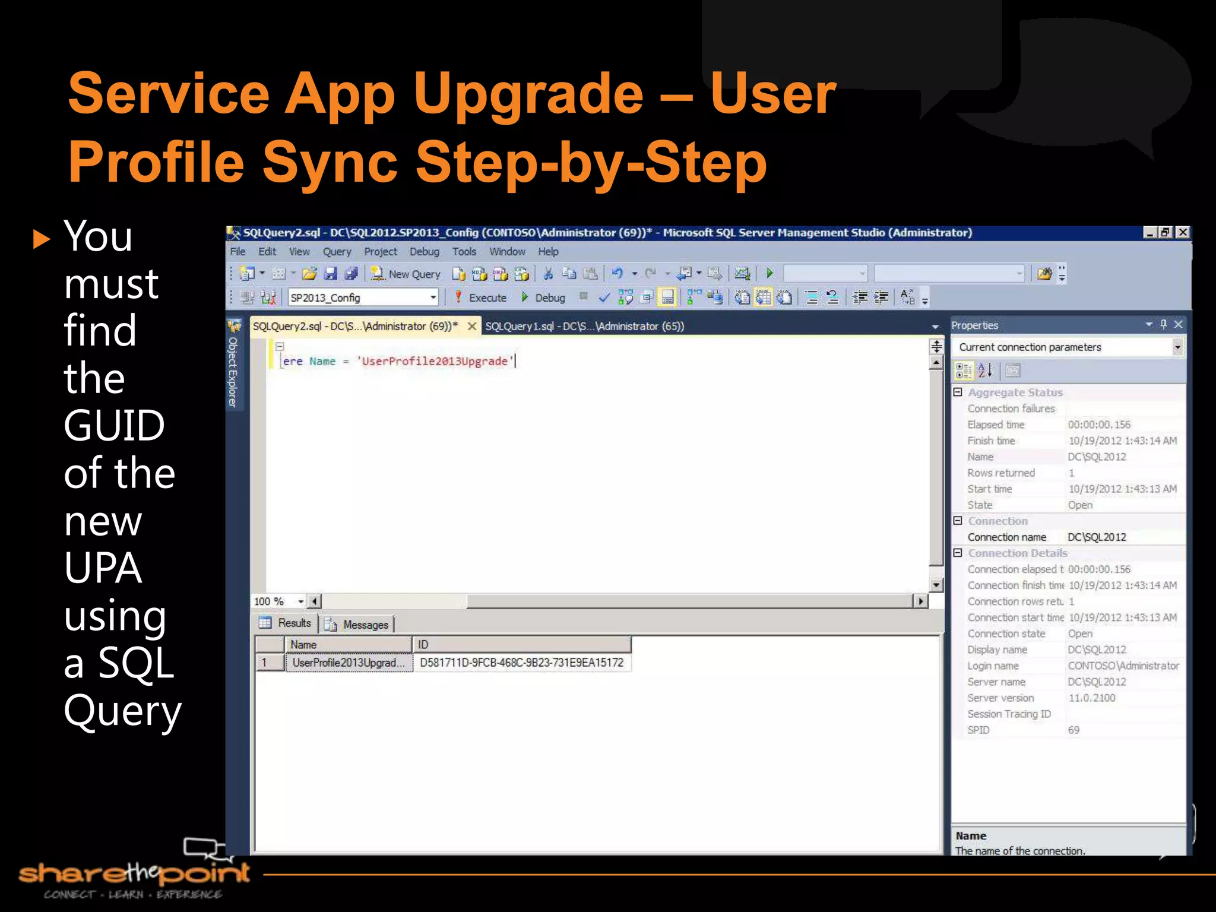This screenshot has width=1216, height=912.
Task: Collapse the Aggregate Status section
Action: [x=958, y=392]
